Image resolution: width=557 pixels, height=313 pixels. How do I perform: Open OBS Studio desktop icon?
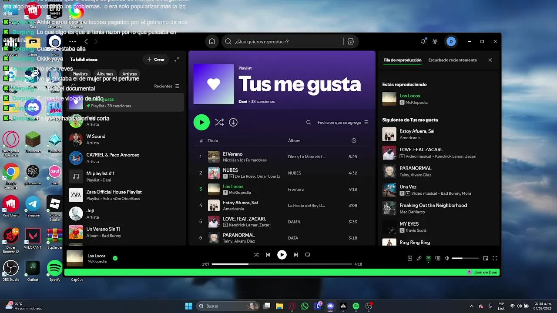[x=11, y=271]
